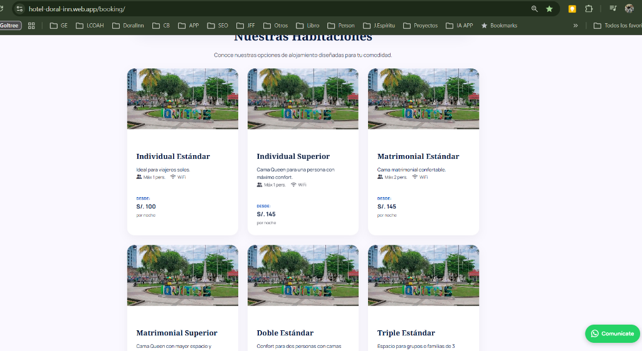
Task: Click the people icon in Individual Estándar card
Action: (x=139, y=177)
